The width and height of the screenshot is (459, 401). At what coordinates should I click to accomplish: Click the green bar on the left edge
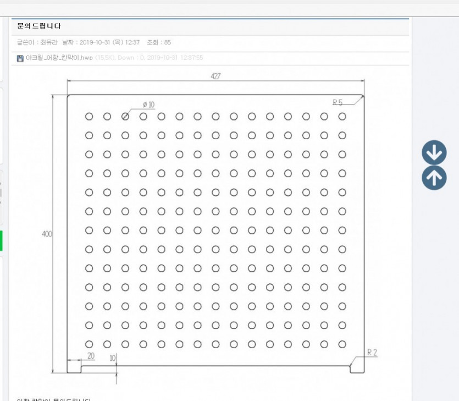[1, 240]
